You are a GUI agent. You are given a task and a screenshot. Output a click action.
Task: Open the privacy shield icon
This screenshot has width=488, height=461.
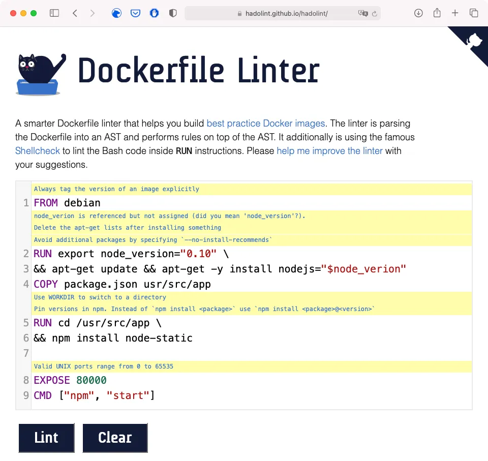coord(173,13)
